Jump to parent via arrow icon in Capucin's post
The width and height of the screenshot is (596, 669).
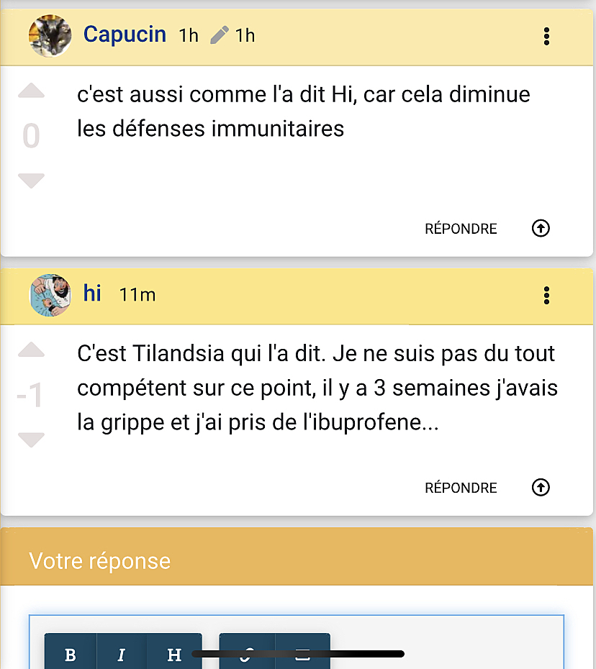[541, 228]
